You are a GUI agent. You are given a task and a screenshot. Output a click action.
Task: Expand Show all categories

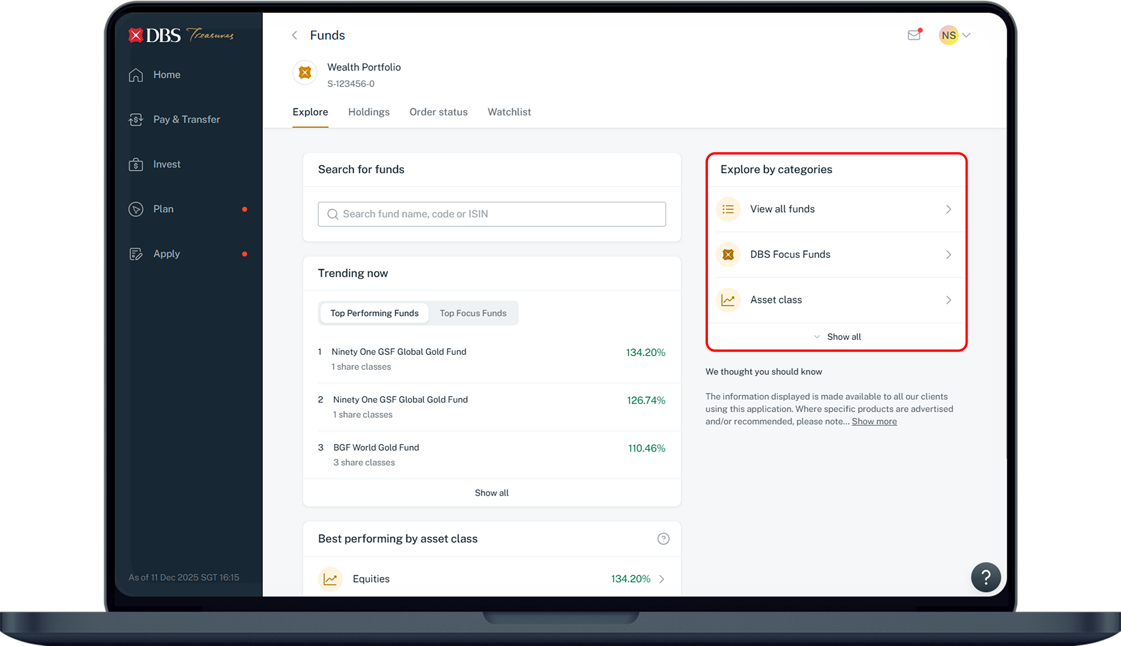coord(837,337)
